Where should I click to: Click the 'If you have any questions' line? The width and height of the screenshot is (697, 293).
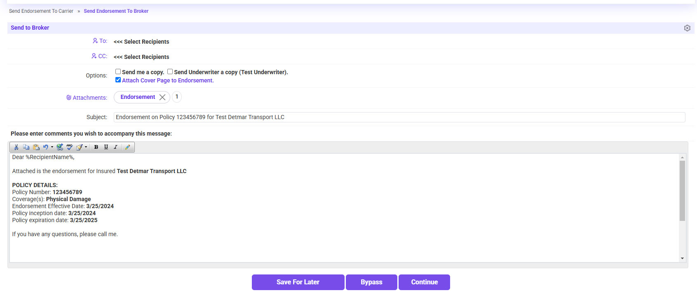point(65,234)
